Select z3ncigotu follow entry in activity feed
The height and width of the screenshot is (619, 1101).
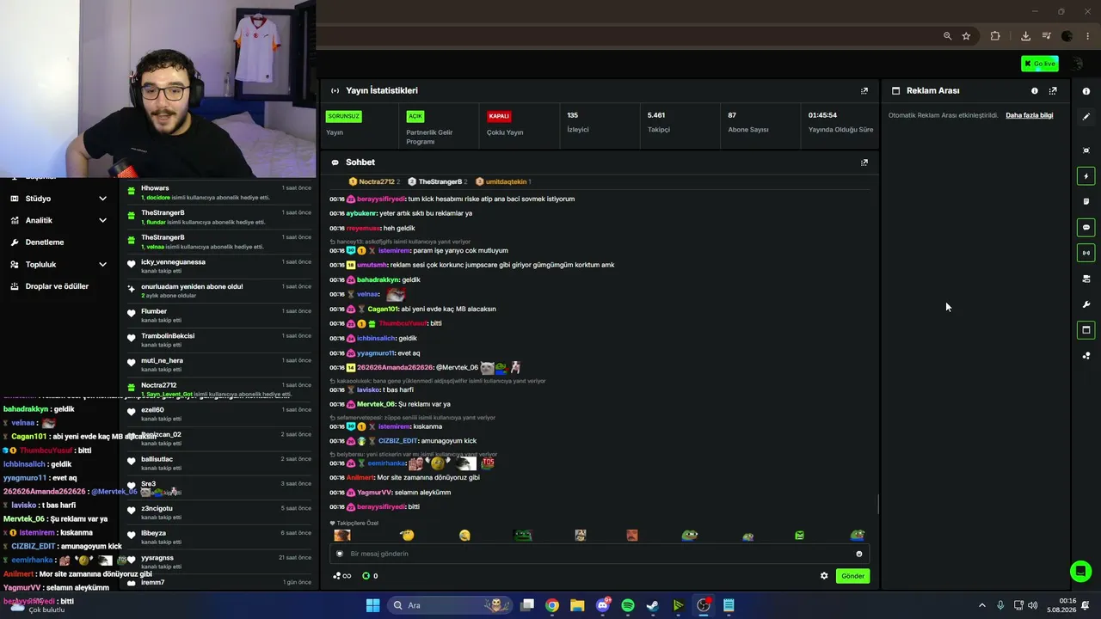[x=218, y=512]
